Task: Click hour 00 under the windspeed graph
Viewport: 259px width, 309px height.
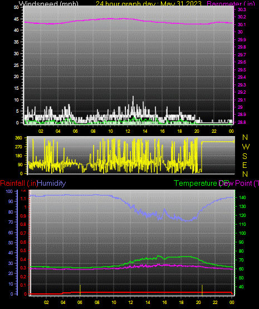Action: (x=231, y=131)
